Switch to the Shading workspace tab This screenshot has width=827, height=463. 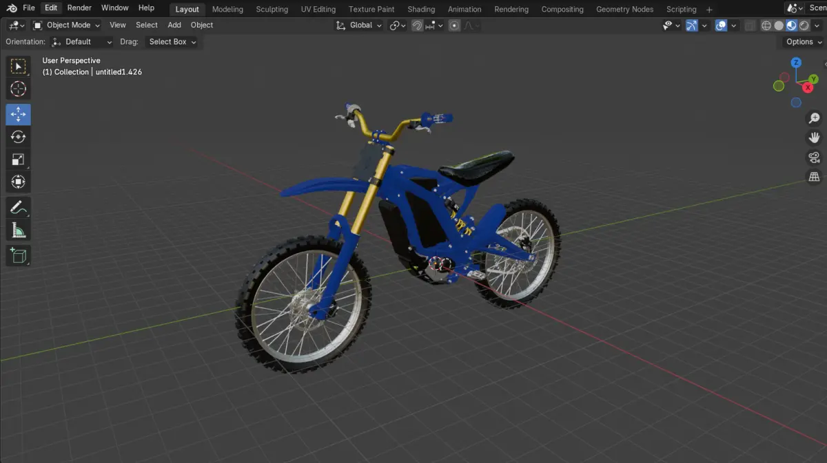point(421,10)
